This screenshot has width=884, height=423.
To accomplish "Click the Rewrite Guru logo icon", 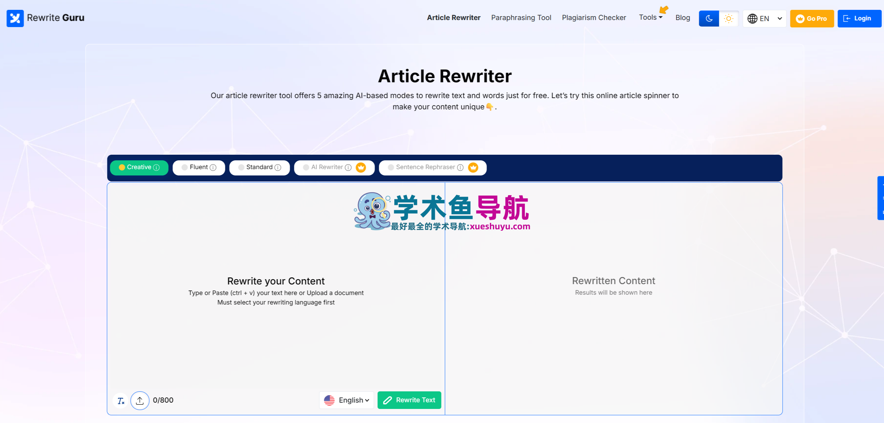I will [15, 18].
